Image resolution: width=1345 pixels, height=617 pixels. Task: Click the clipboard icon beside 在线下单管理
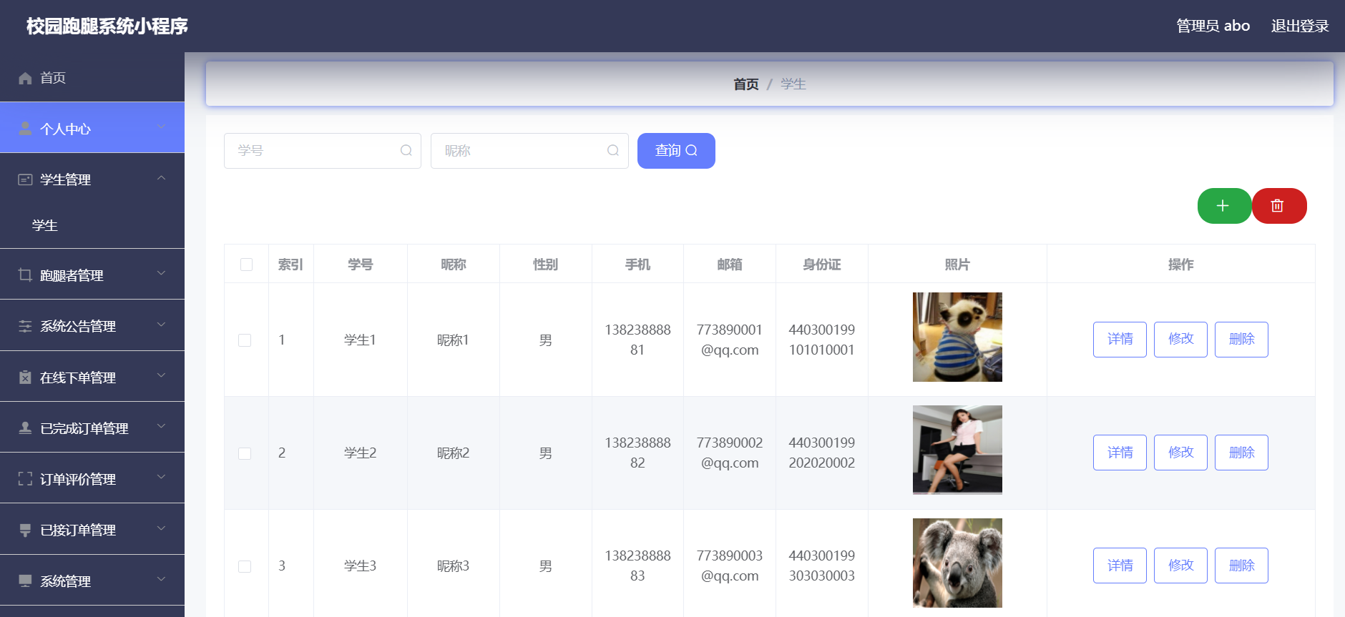click(25, 377)
